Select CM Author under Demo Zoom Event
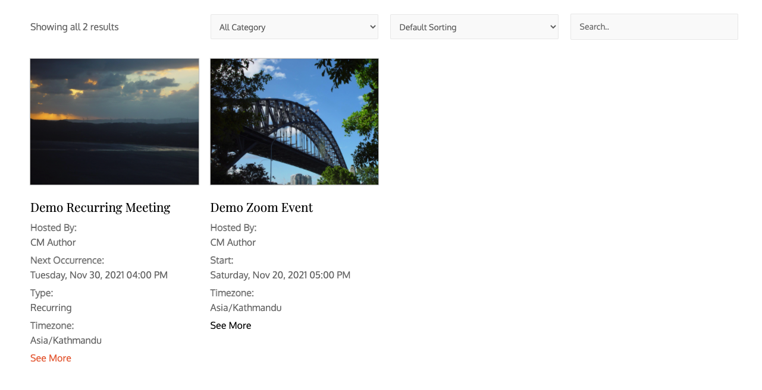The height and width of the screenshot is (390, 762). 233,242
